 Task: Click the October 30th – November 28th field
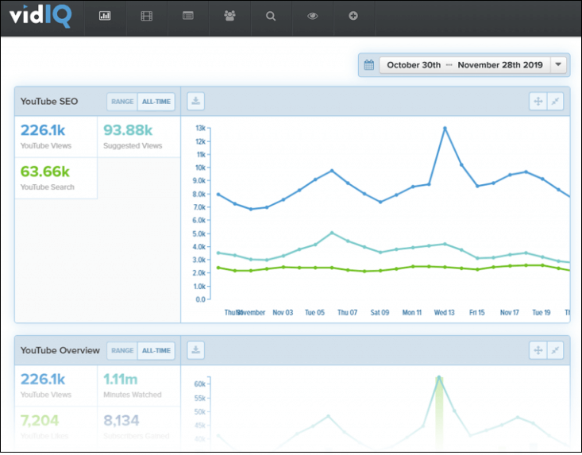point(464,65)
